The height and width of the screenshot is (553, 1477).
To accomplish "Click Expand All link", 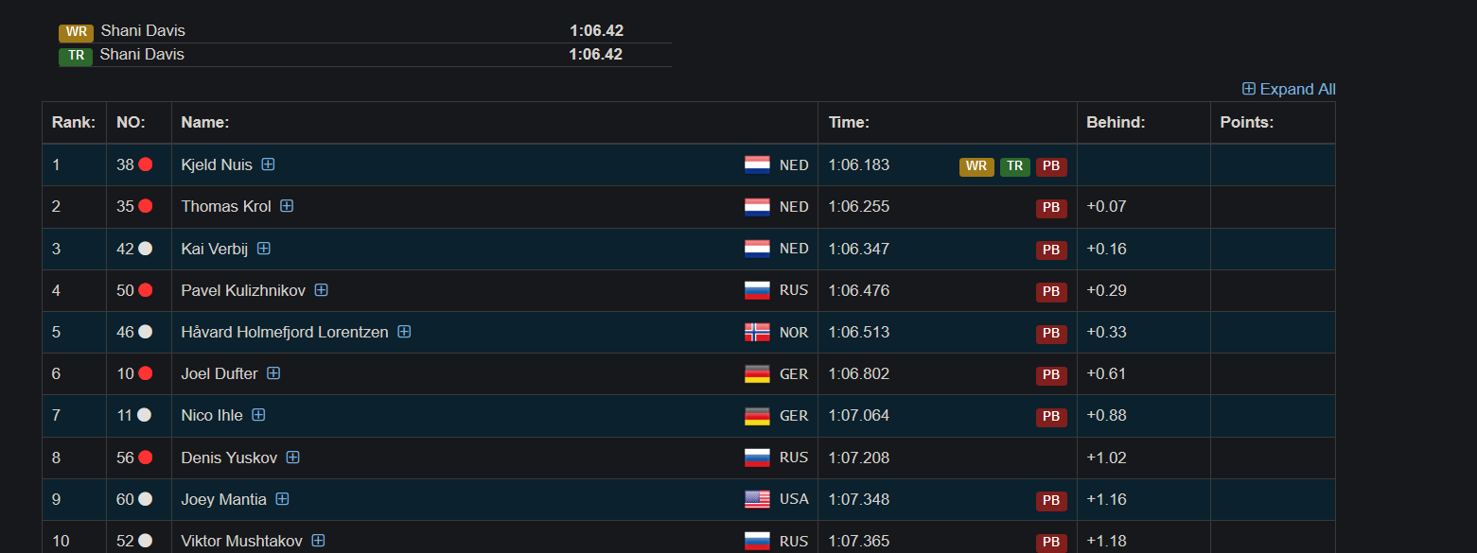I will click(x=1289, y=89).
